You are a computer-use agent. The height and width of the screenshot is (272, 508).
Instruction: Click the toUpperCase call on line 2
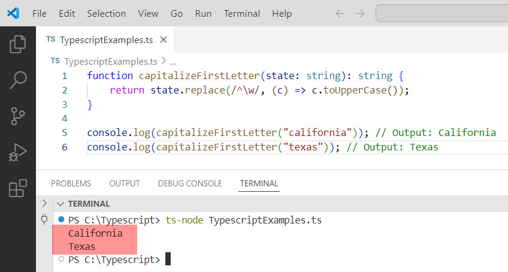(355, 90)
